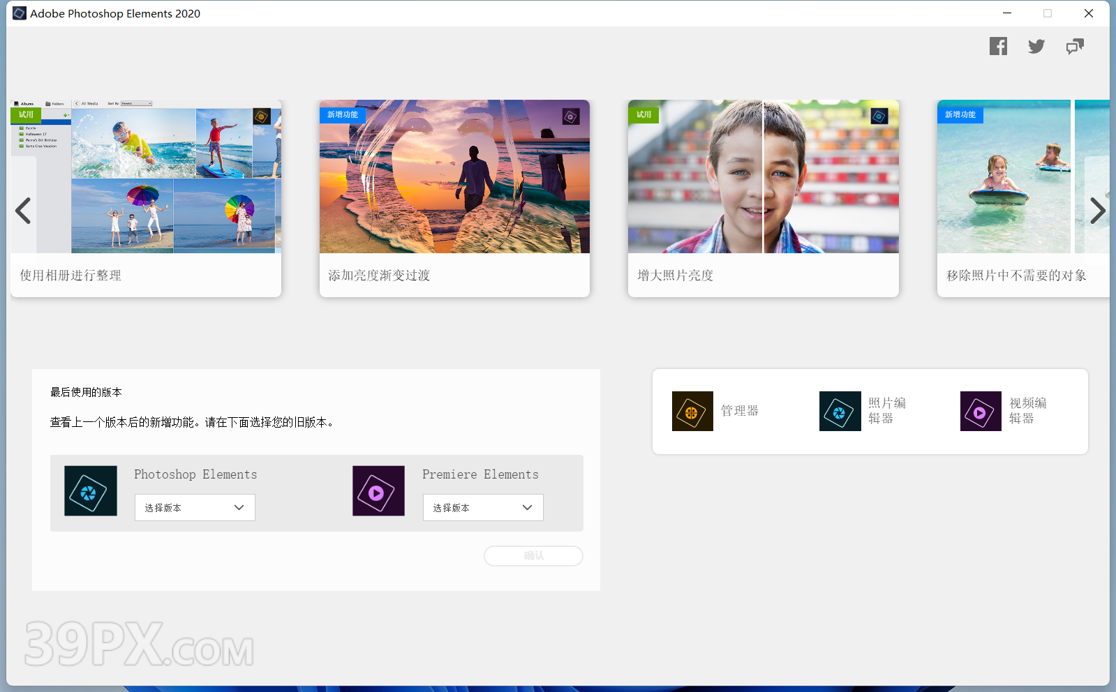Click 新增功能 tag on surfing kids card
Viewport: 1116px width, 692px height.
(x=960, y=114)
